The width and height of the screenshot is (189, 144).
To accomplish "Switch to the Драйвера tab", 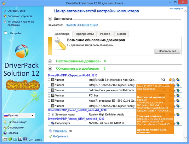I will 62,34.
